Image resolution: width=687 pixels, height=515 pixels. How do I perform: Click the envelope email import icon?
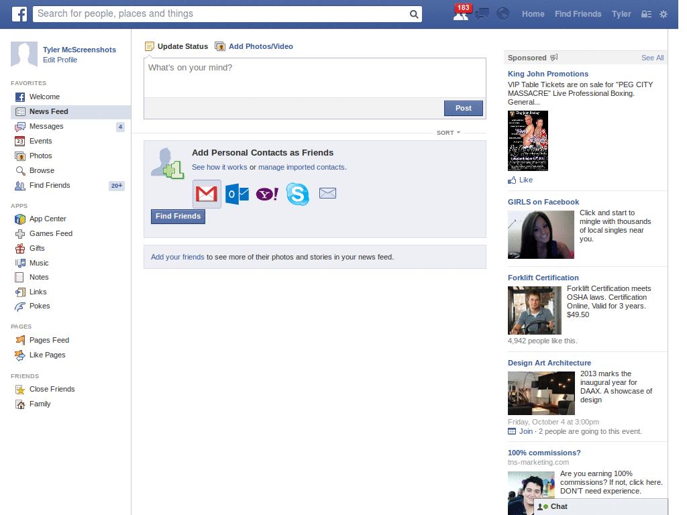(x=327, y=192)
